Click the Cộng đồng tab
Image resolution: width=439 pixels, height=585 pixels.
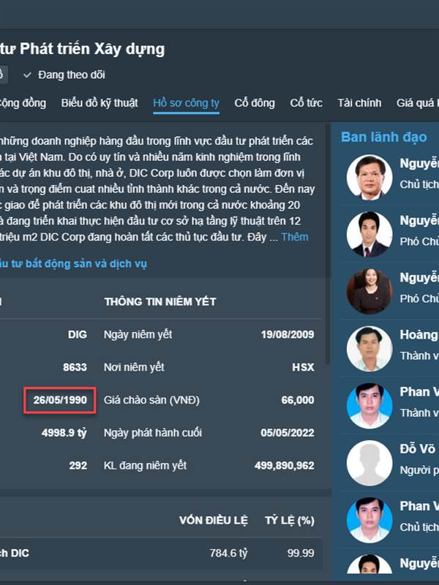pos(23,103)
